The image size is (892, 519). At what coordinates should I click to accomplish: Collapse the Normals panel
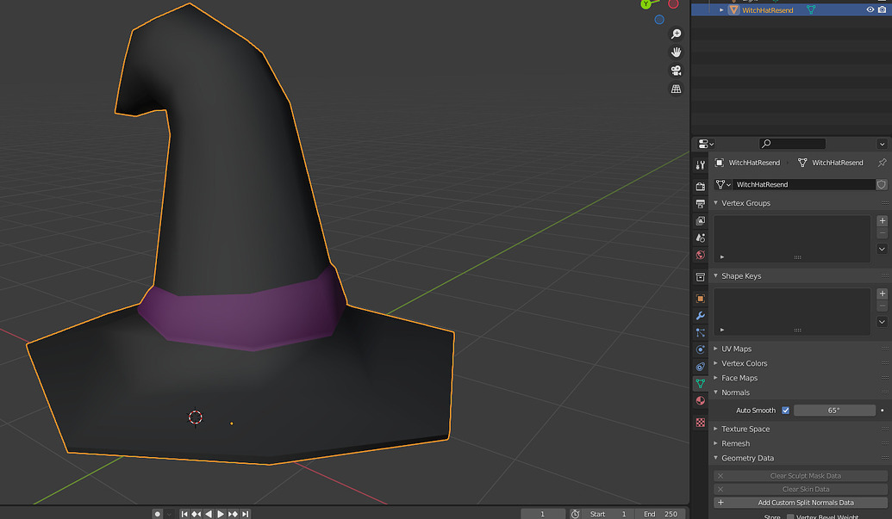[715, 392]
